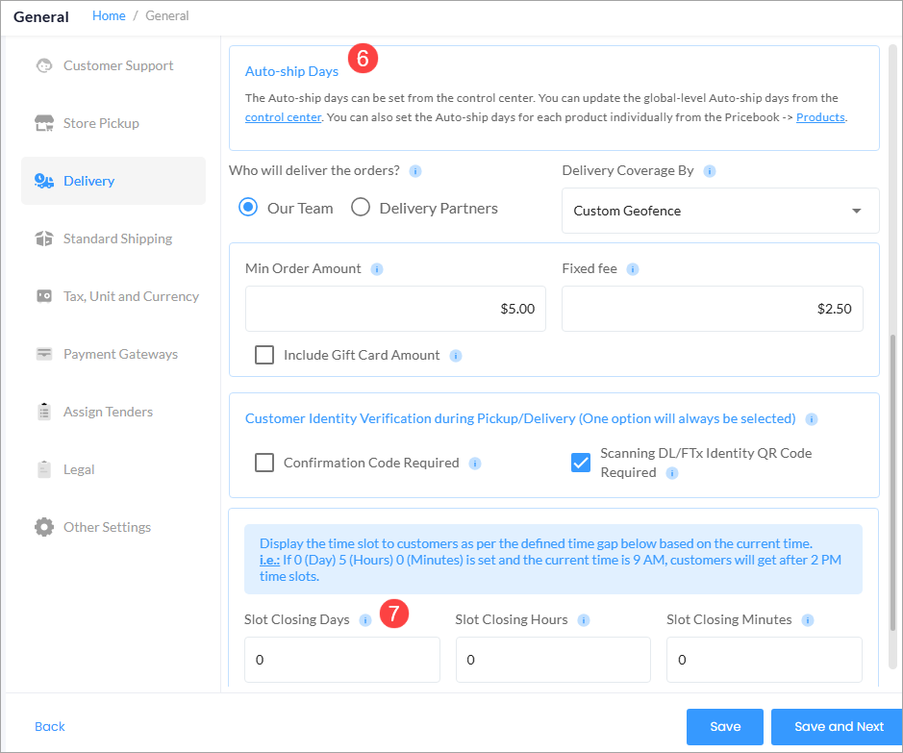Screen dimensions: 903x753
Task: Click the Slot Closing Days input field
Action: pyautogui.click(x=342, y=660)
